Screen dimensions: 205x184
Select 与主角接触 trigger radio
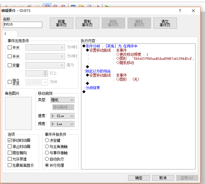(x=47, y=147)
